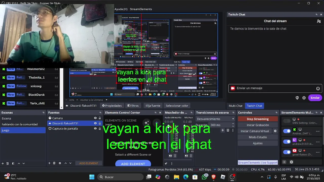Hide the Captura de pantalla source

click(x=95, y=128)
